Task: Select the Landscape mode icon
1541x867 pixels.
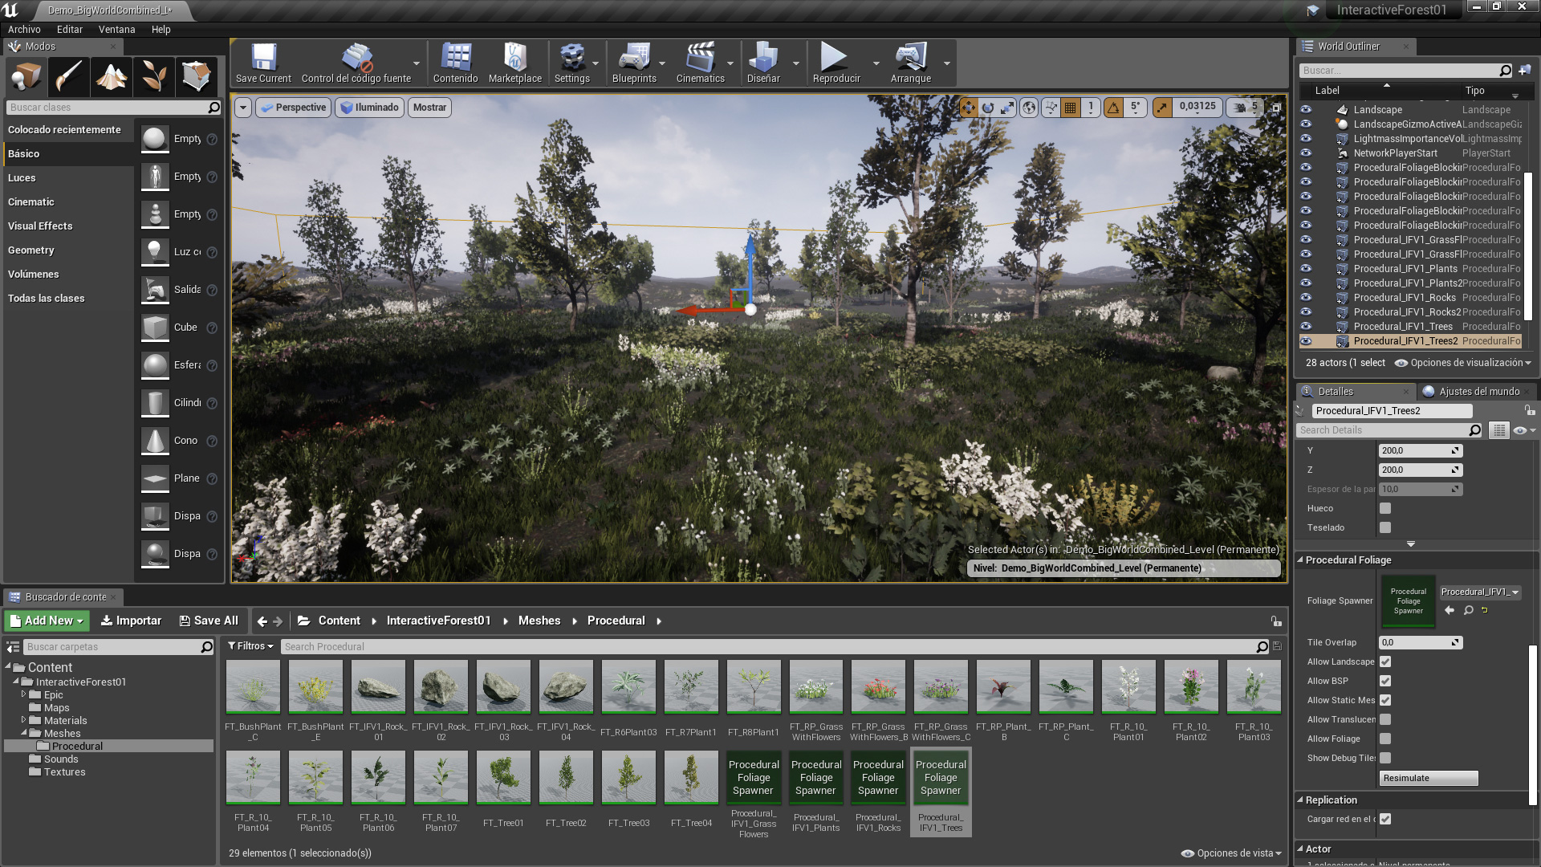Action: click(x=112, y=77)
